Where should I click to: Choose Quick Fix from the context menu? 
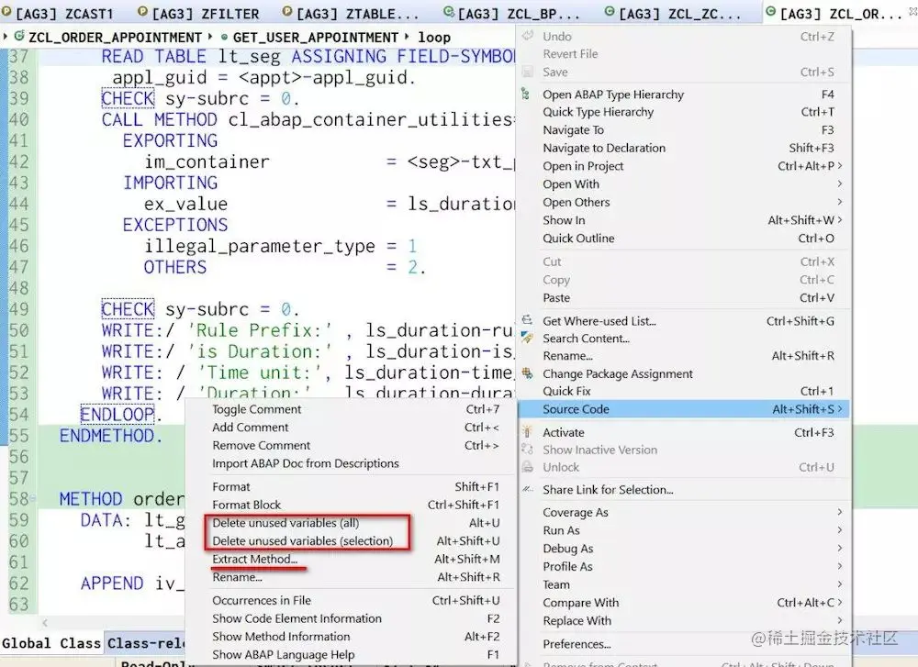684,391
